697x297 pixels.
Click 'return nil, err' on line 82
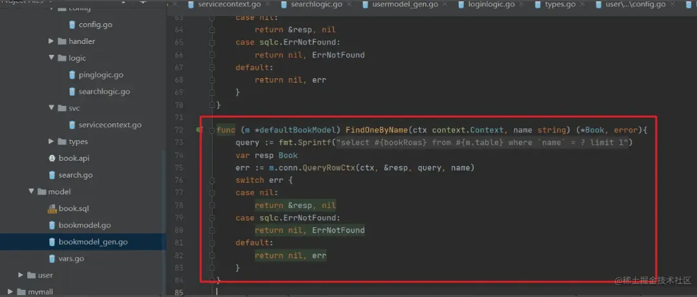point(291,255)
